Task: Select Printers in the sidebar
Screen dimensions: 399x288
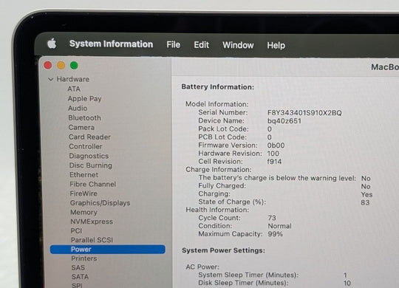Action: pyautogui.click(x=84, y=258)
